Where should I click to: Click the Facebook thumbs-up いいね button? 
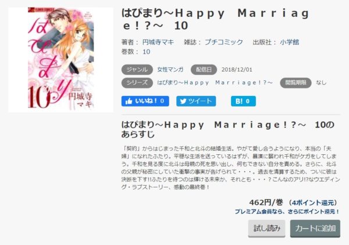(145, 101)
